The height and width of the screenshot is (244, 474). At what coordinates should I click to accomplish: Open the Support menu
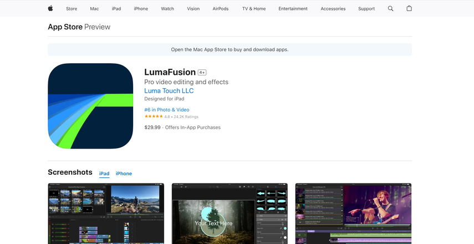366,9
